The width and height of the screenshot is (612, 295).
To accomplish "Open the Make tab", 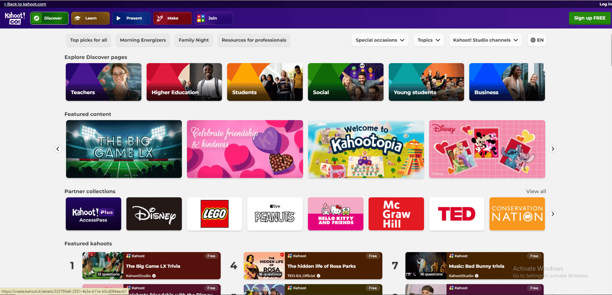I will coord(172,18).
